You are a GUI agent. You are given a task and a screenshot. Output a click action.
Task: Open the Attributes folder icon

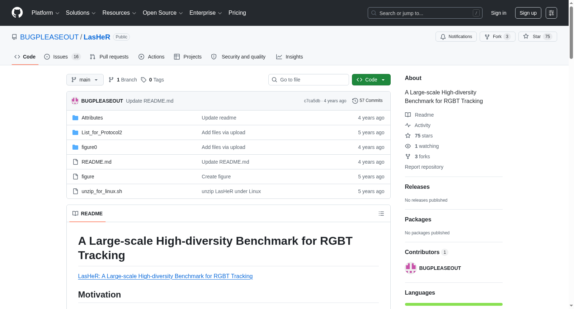tap(75, 118)
